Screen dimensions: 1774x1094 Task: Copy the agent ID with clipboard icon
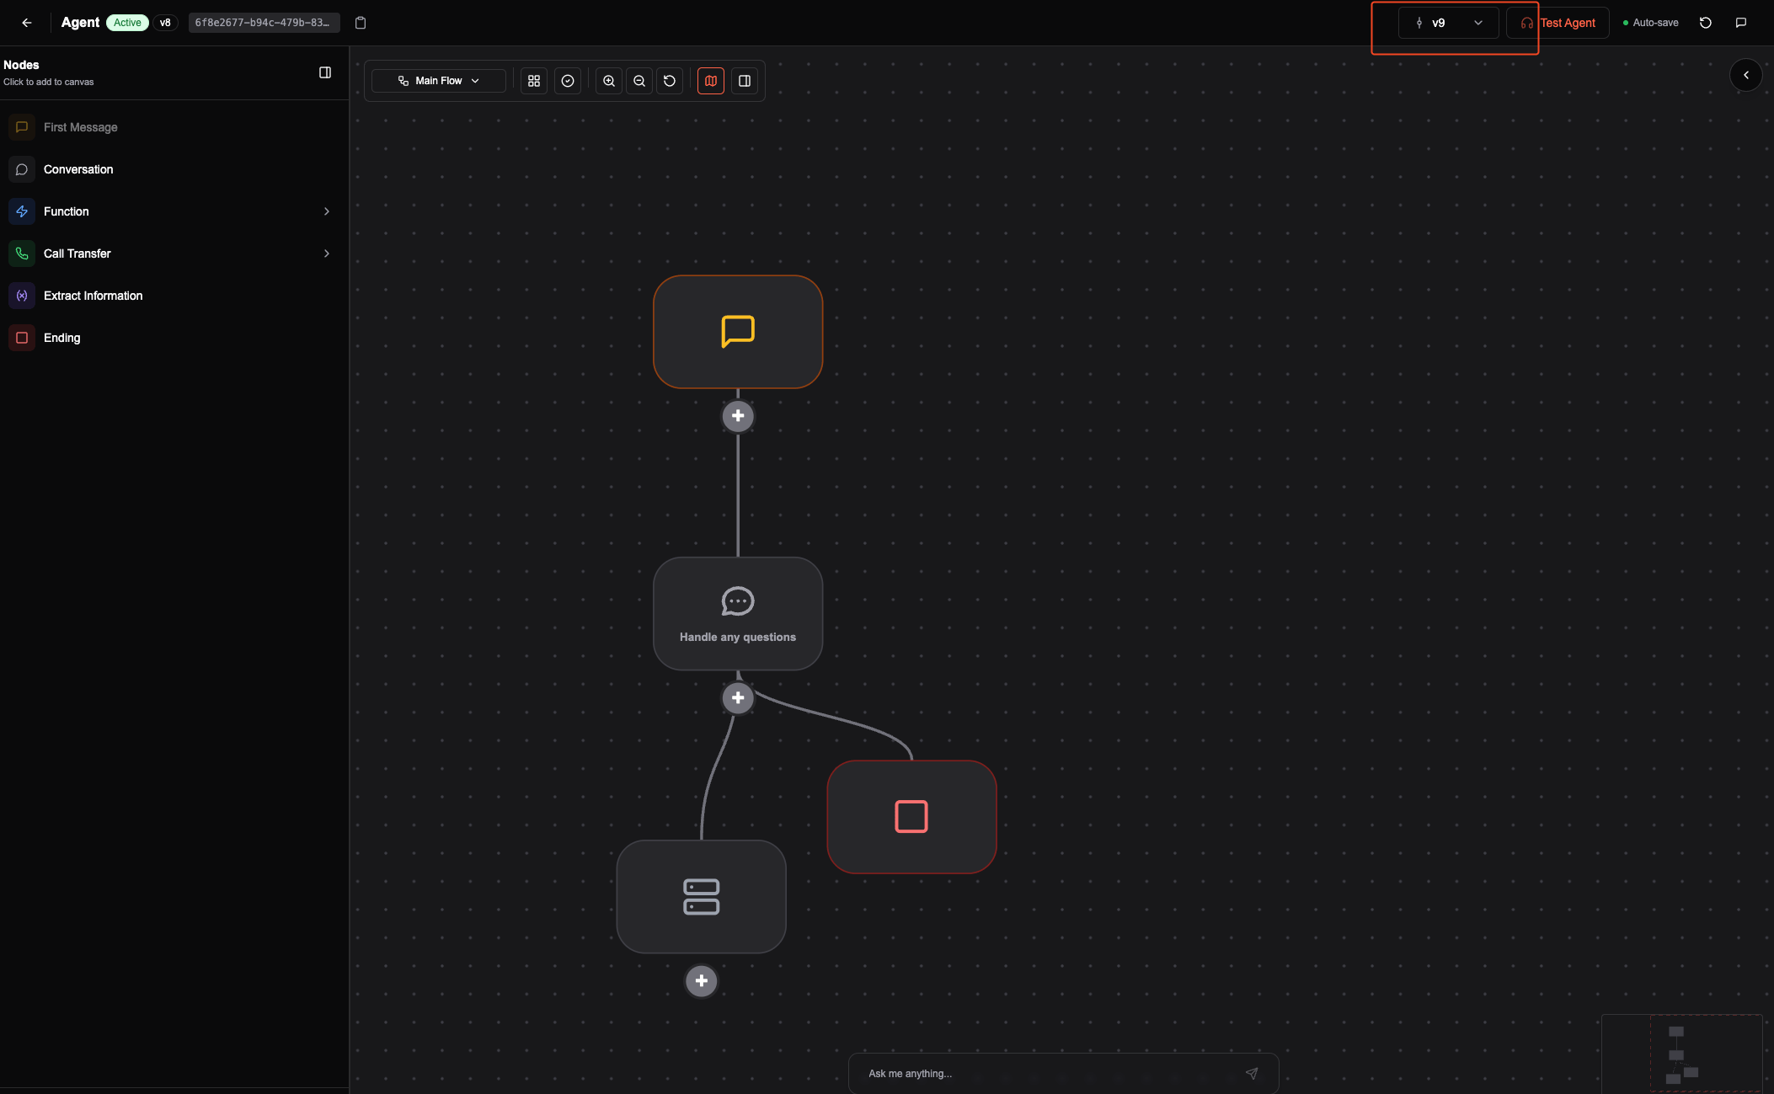pyautogui.click(x=361, y=23)
